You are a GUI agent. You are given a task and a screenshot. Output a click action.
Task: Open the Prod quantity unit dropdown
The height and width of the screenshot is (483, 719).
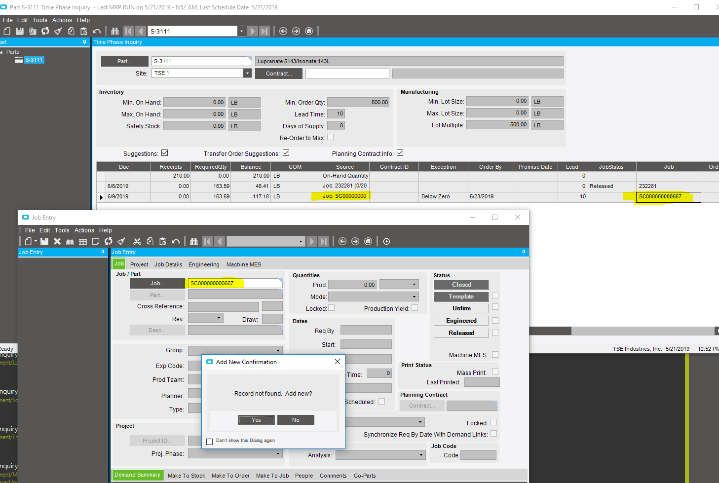click(414, 284)
